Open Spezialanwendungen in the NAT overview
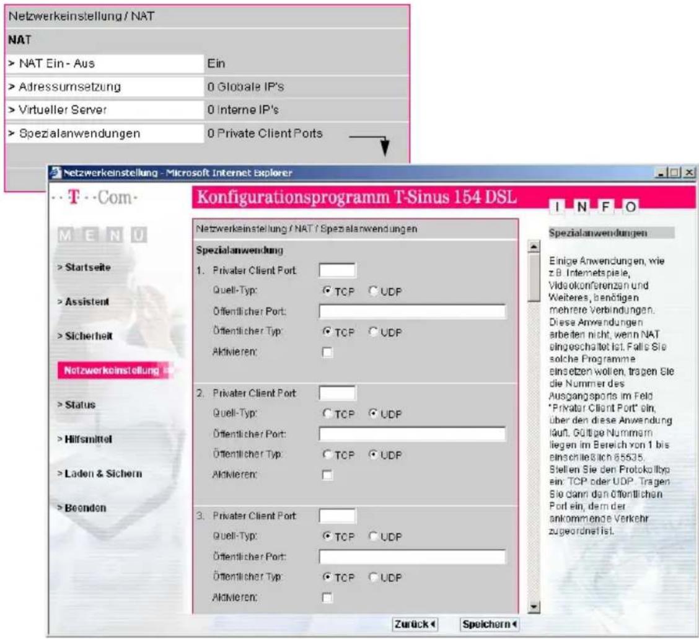Viewport: 699px width, 639px height. (x=105, y=133)
